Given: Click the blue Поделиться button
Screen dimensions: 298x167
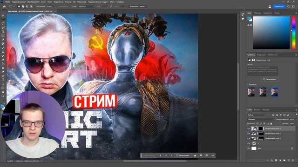Looking at the screenshot, I should point(279,6).
